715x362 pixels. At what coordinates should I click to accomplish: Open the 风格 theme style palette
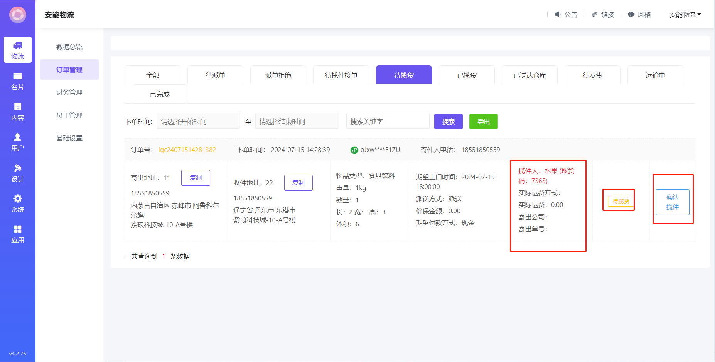[x=639, y=15]
